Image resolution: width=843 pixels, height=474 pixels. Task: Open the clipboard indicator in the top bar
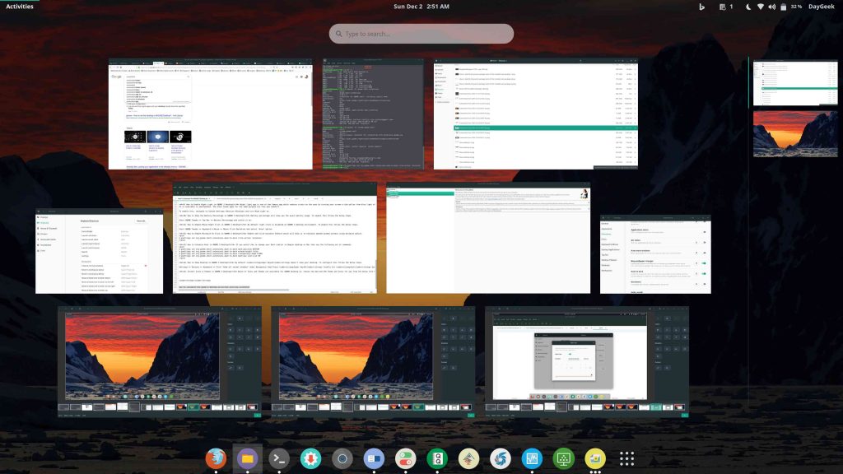pos(724,7)
